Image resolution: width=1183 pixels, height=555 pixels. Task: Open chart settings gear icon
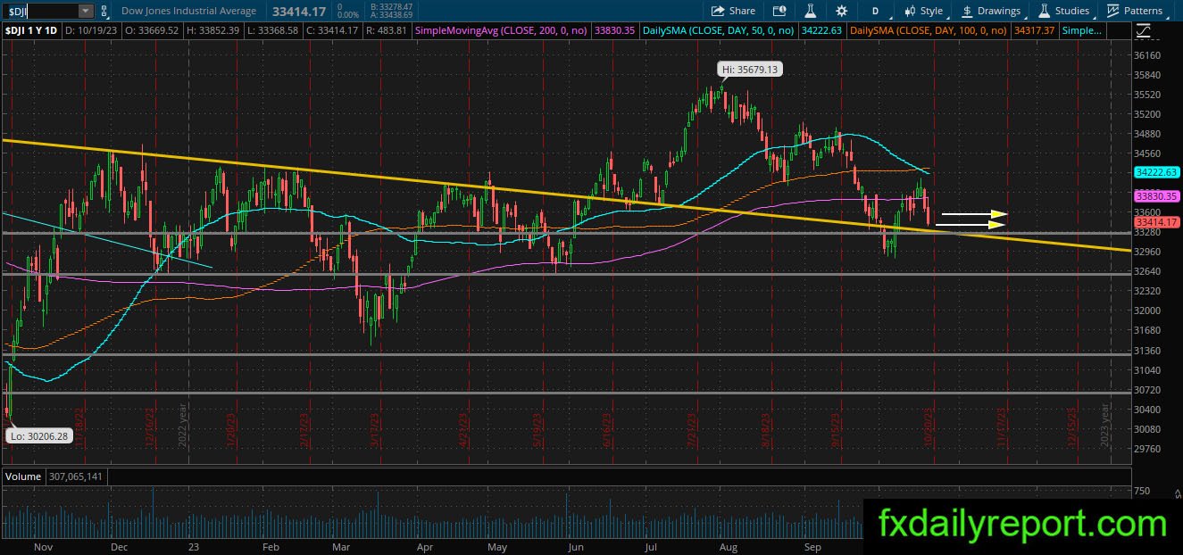(841, 11)
